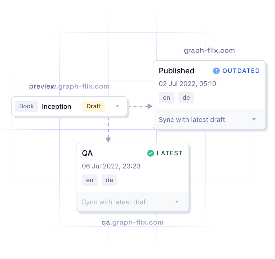Image resolution: width=275 pixels, height=259 pixels.
Task: Click the Inception entry title
Action: pyautogui.click(x=56, y=107)
